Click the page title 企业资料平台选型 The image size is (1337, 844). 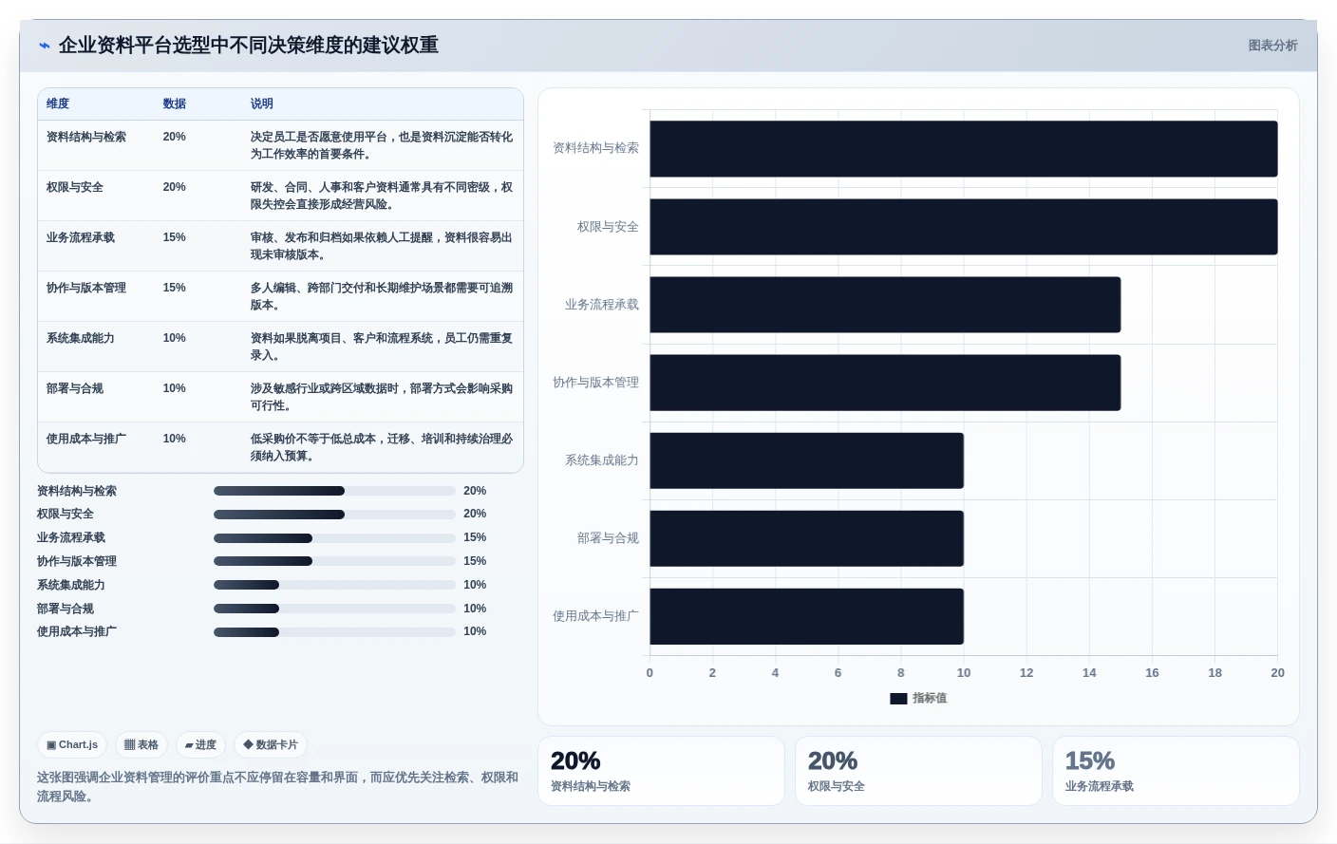249,46
